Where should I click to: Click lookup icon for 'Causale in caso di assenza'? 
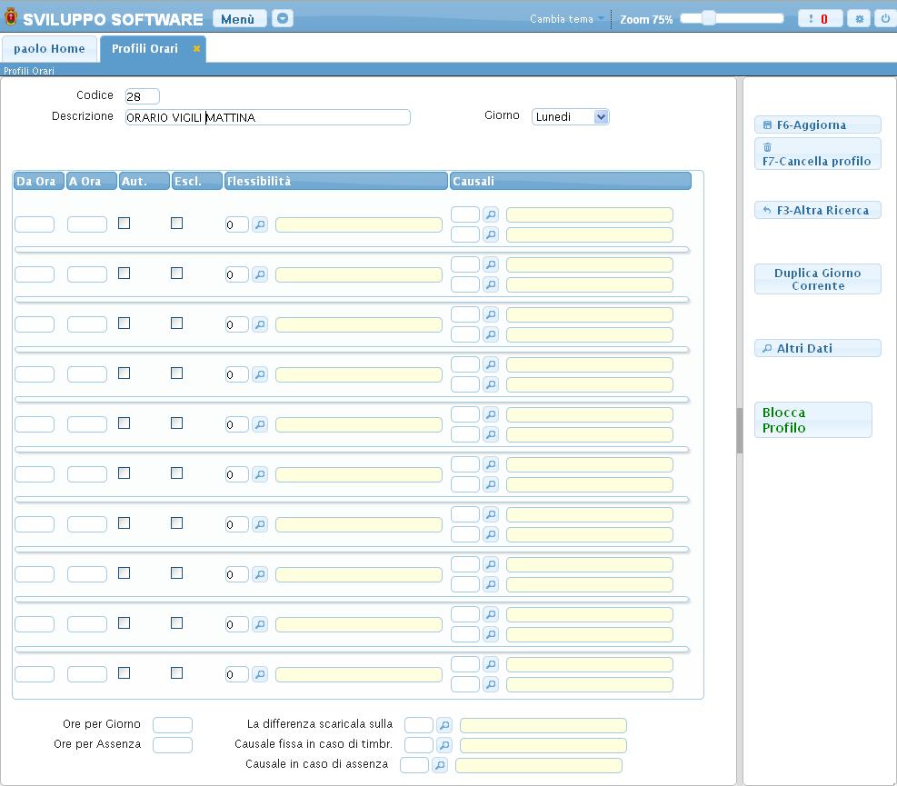[440, 765]
